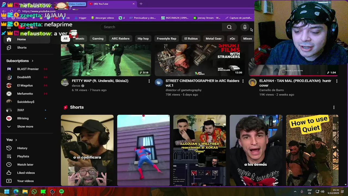Image resolution: width=348 pixels, height=196 pixels.
Task: Click the search magnifier button
Action: [229, 27]
